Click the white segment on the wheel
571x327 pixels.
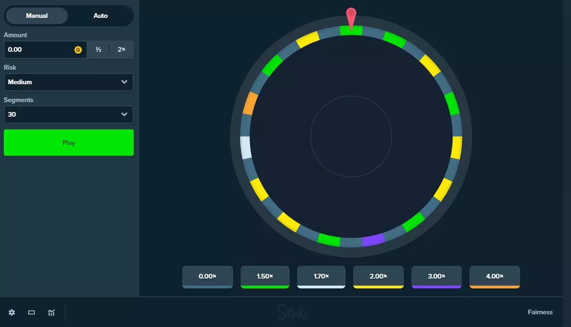coord(246,148)
